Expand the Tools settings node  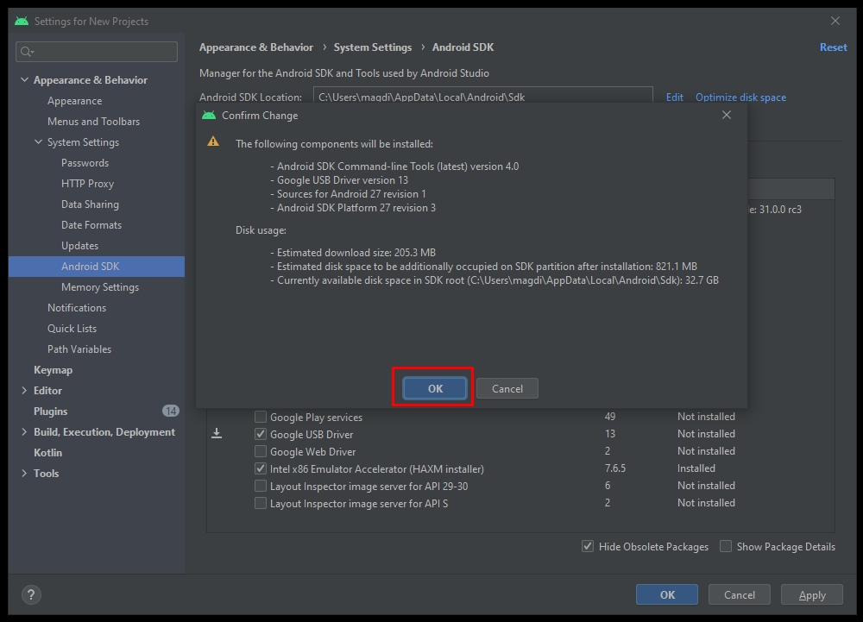point(24,473)
